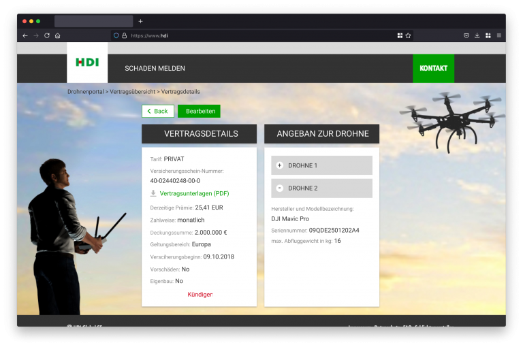
Task: Open the downloads icon in browser toolbar
Action: 477,35
